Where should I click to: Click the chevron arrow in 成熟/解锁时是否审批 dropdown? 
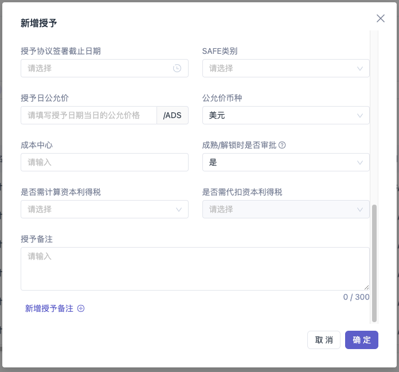(x=360, y=163)
